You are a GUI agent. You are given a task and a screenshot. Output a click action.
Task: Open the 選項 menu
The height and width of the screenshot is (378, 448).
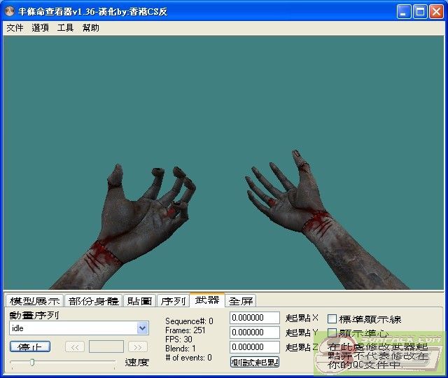coord(40,28)
